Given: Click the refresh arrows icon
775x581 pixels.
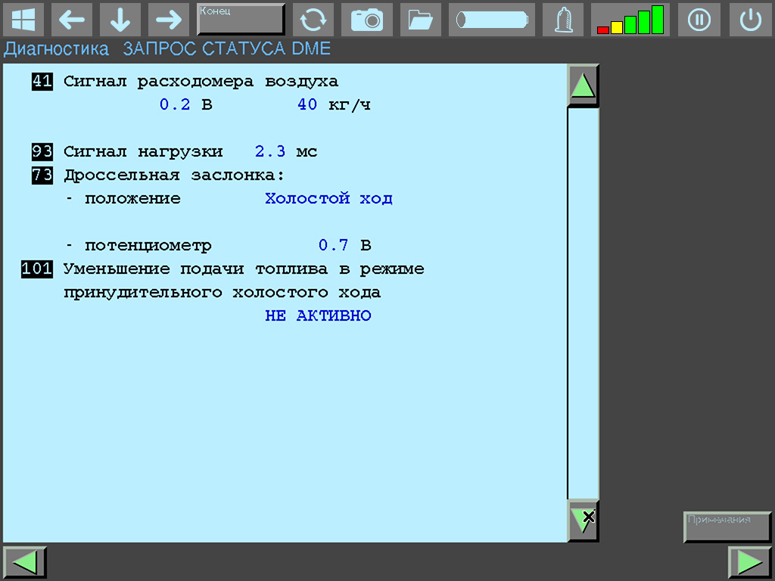Looking at the screenshot, I should click(x=313, y=20).
